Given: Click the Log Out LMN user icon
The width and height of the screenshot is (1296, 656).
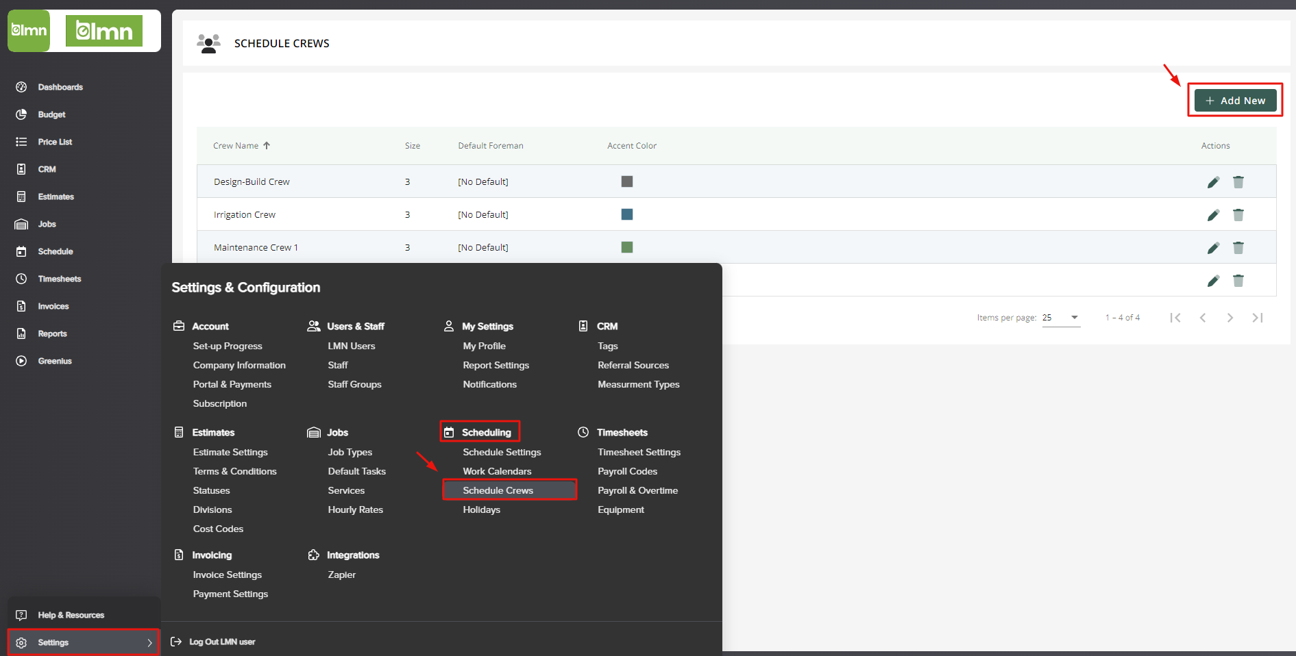Looking at the screenshot, I should click(x=176, y=642).
